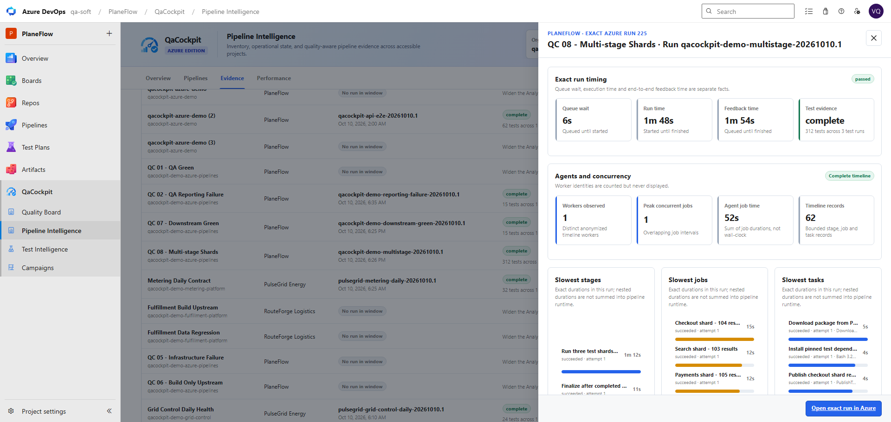
Task: Click the PlaneFlow project tile icon
Action: [11, 33]
